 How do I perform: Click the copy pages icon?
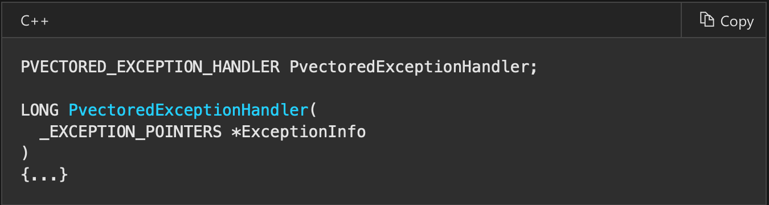click(707, 20)
